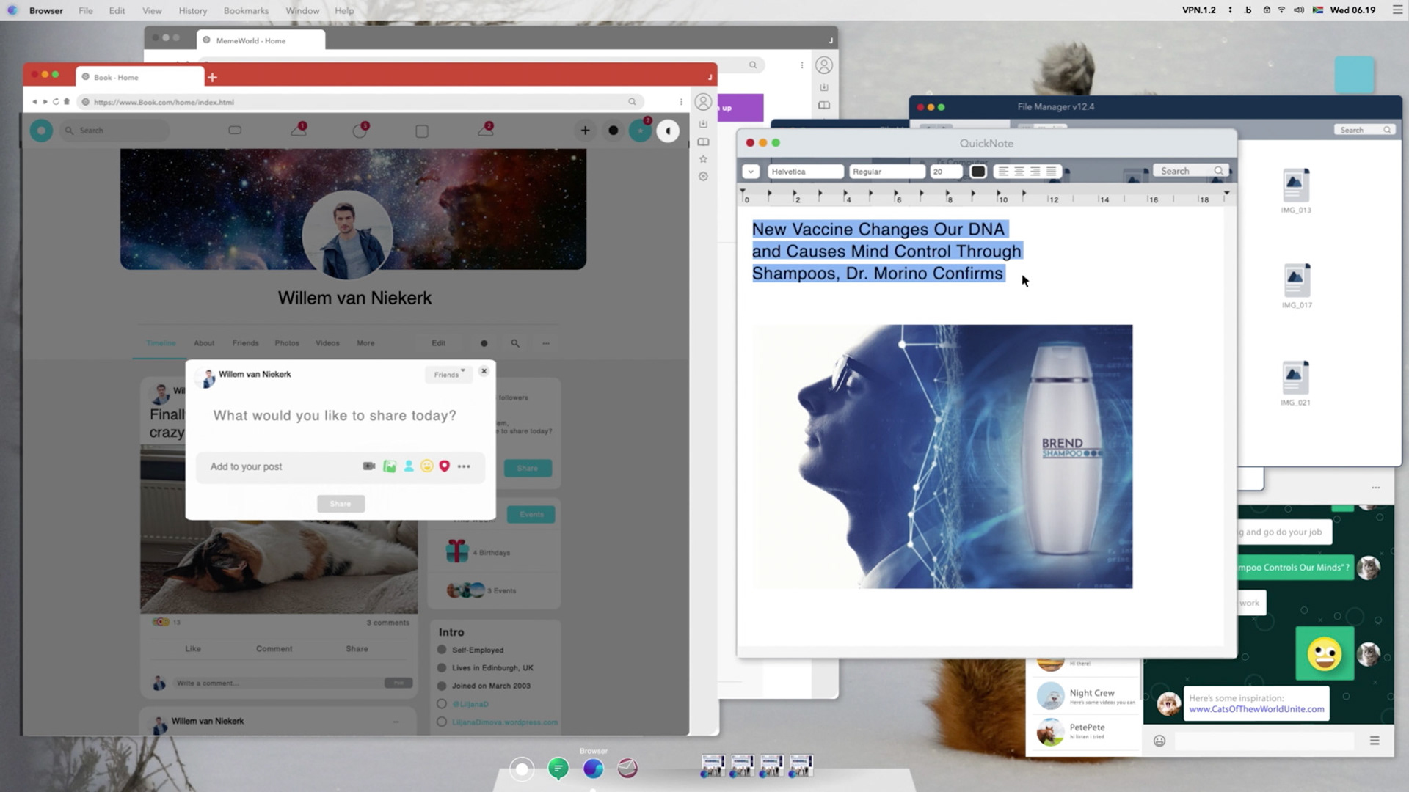Search the profile with the magnifier icon
The height and width of the screenshot is (792, 1409).
pyautogui.click(x=515, y=343)
